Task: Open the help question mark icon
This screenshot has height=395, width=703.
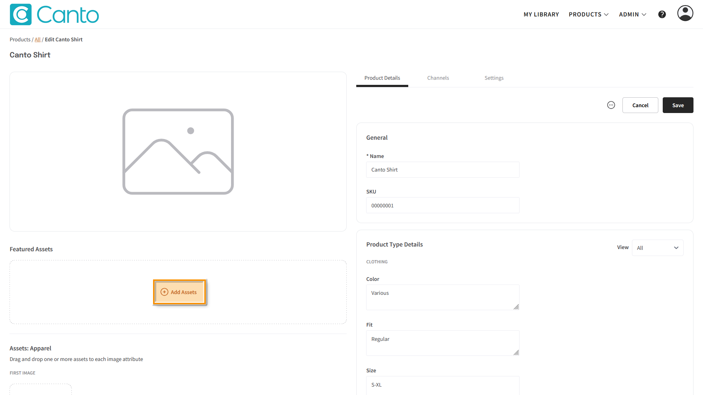Action: click(662, 14)
